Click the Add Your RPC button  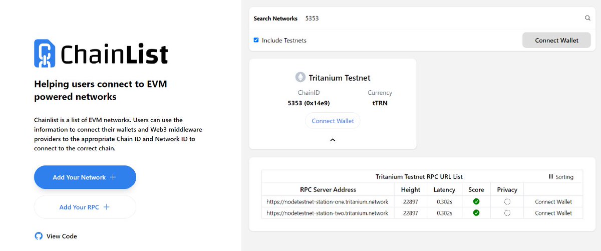click(x=85, y=207)
